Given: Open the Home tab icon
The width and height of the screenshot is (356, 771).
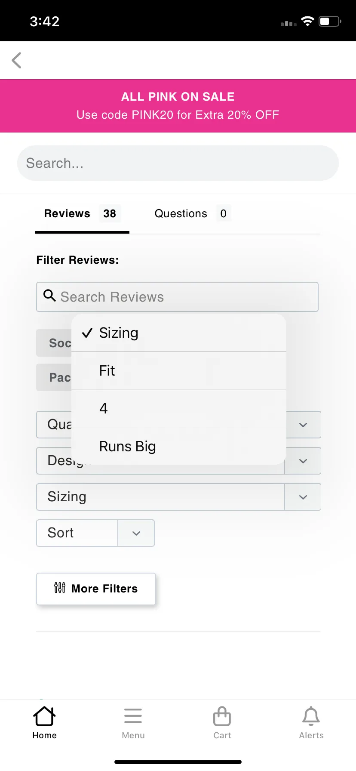Looking at the screenshot, I should pyautogui.click(x=44, y=716).
